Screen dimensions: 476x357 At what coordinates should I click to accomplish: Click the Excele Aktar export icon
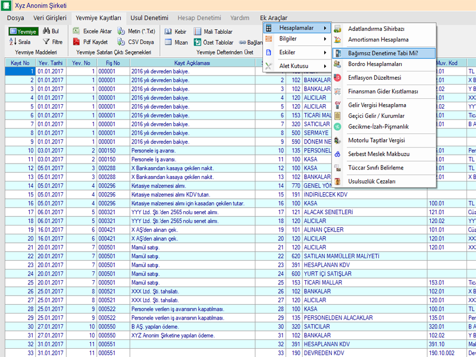coord(77,31)
